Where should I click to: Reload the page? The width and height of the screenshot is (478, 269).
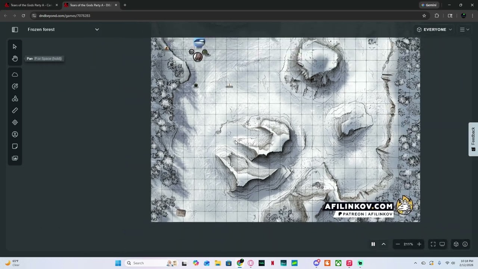pos(23,16)
